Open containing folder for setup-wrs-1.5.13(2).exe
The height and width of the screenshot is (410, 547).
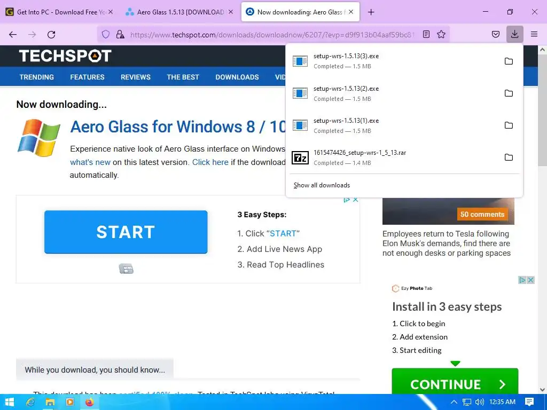[509, 93]
